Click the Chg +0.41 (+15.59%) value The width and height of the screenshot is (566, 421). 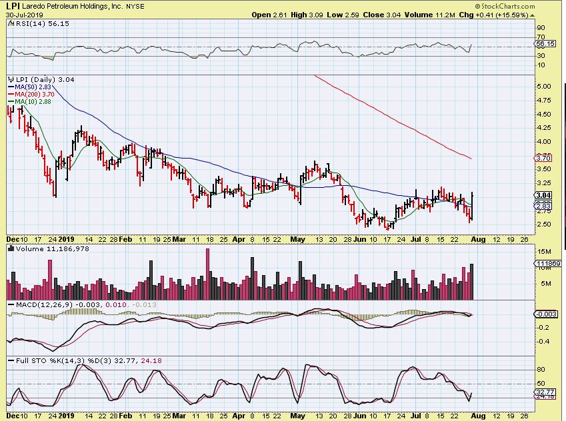493,15
